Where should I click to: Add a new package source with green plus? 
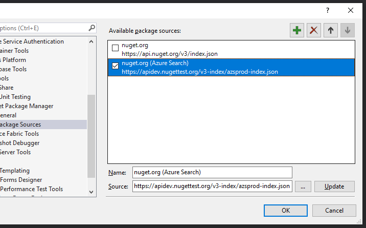click(296, 30)
